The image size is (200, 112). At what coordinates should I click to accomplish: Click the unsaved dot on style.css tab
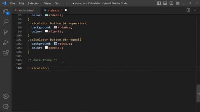(66, 10)
